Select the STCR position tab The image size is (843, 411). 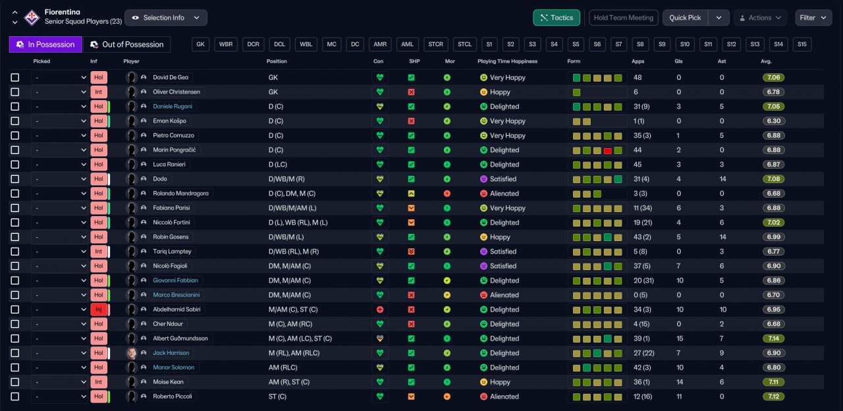point(435,44)
